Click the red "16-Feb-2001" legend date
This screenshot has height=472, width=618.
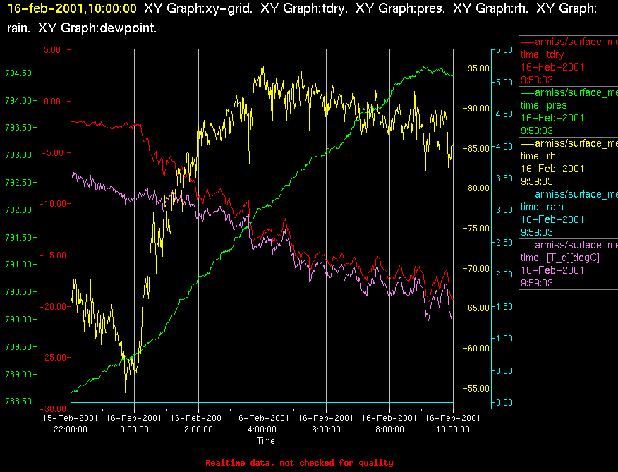pyautogui.click(x=552, y=67)
